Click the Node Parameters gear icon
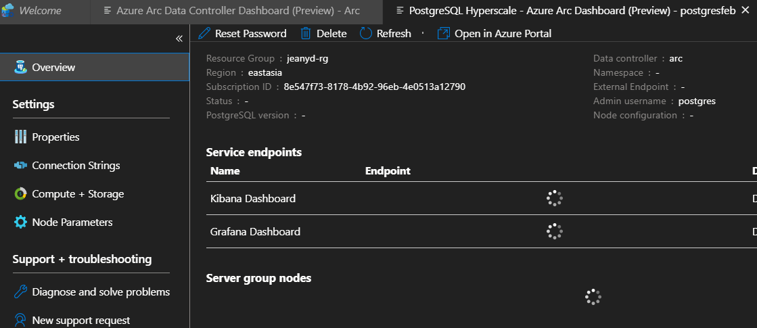Viewport: 757px width, 328px height. pos(20,222)
